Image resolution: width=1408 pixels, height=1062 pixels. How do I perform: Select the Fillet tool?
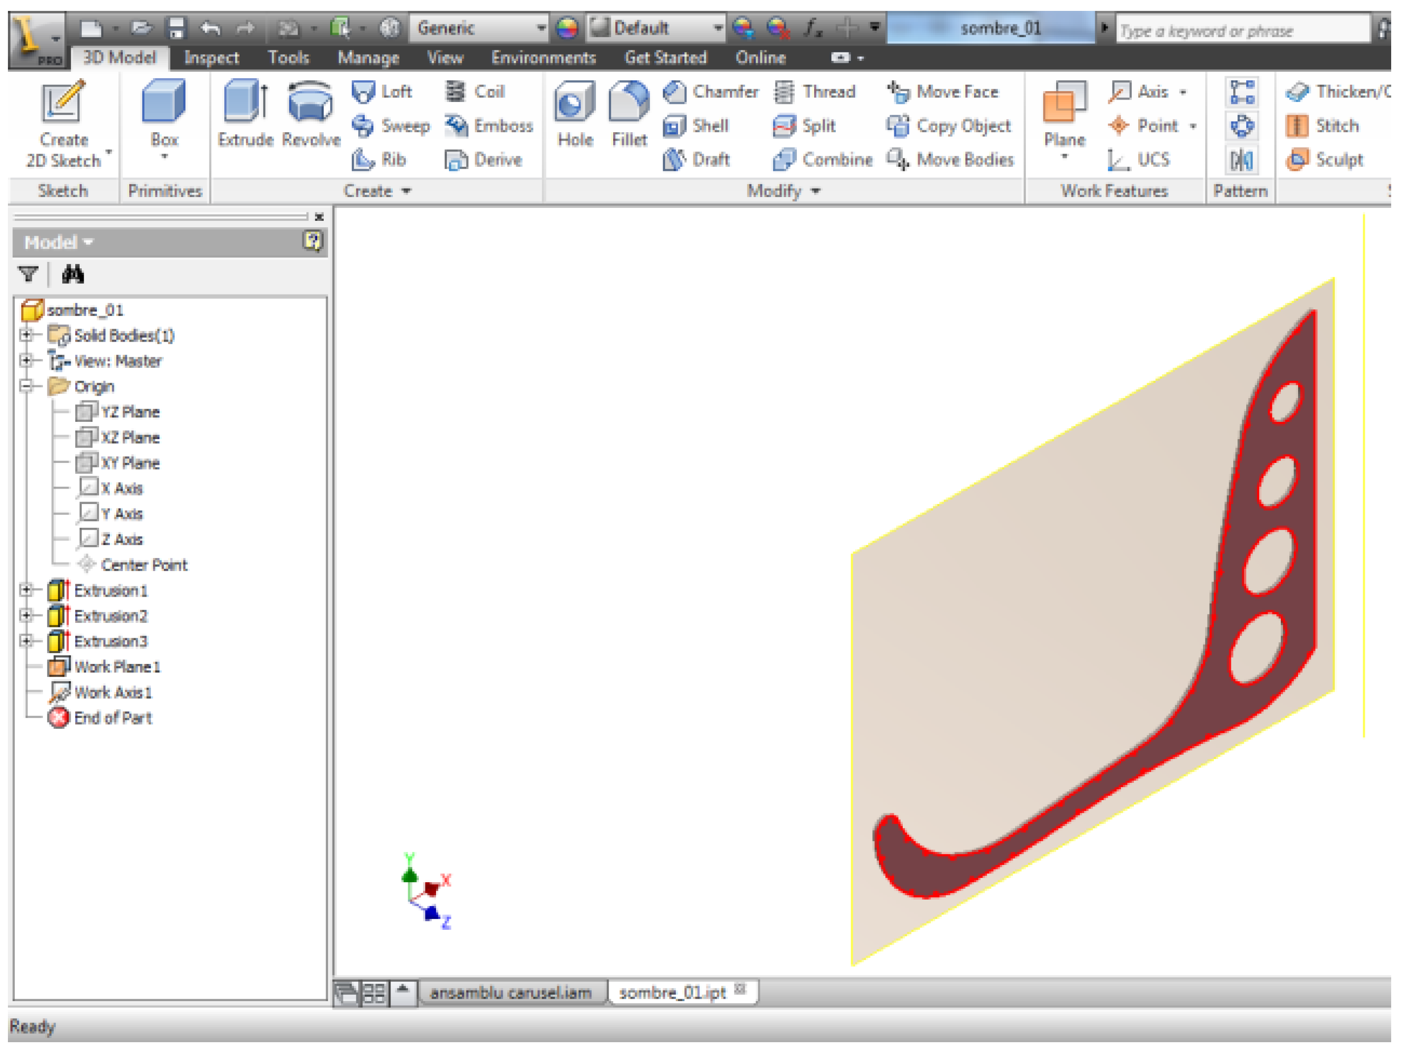(629, 103)
